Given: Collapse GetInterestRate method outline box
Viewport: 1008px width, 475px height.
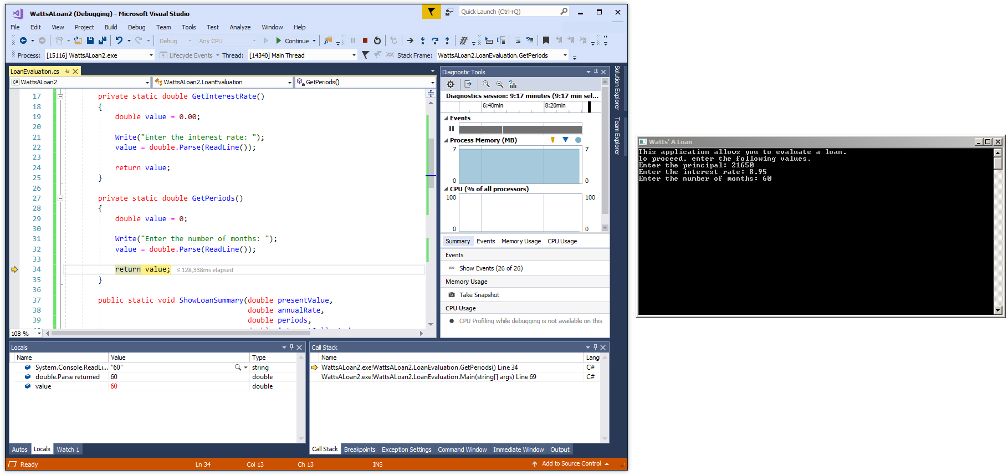Looking at the screenshot, I should coord(60,96).
